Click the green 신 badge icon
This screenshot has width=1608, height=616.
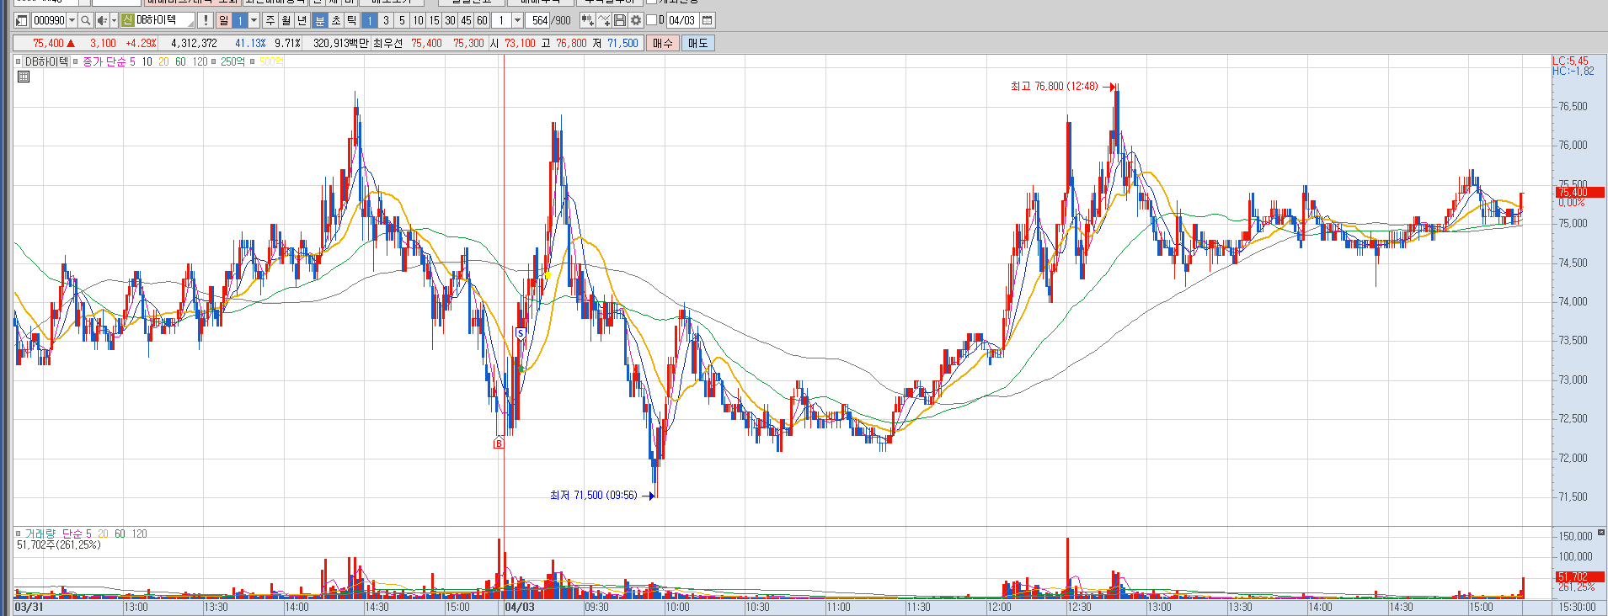tap(128, 20)
